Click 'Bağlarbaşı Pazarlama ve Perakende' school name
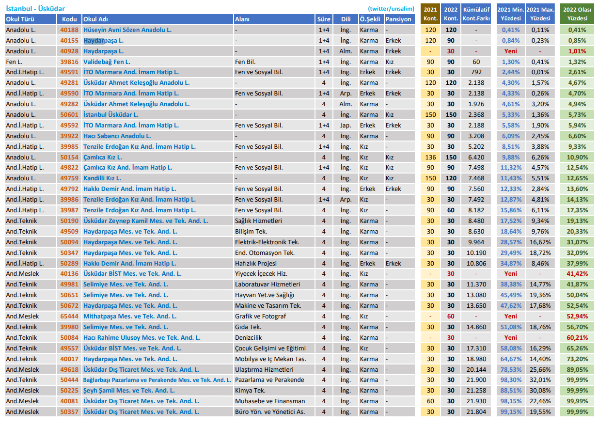The width and height of the screenshot is (598, 427). [157, 380]
